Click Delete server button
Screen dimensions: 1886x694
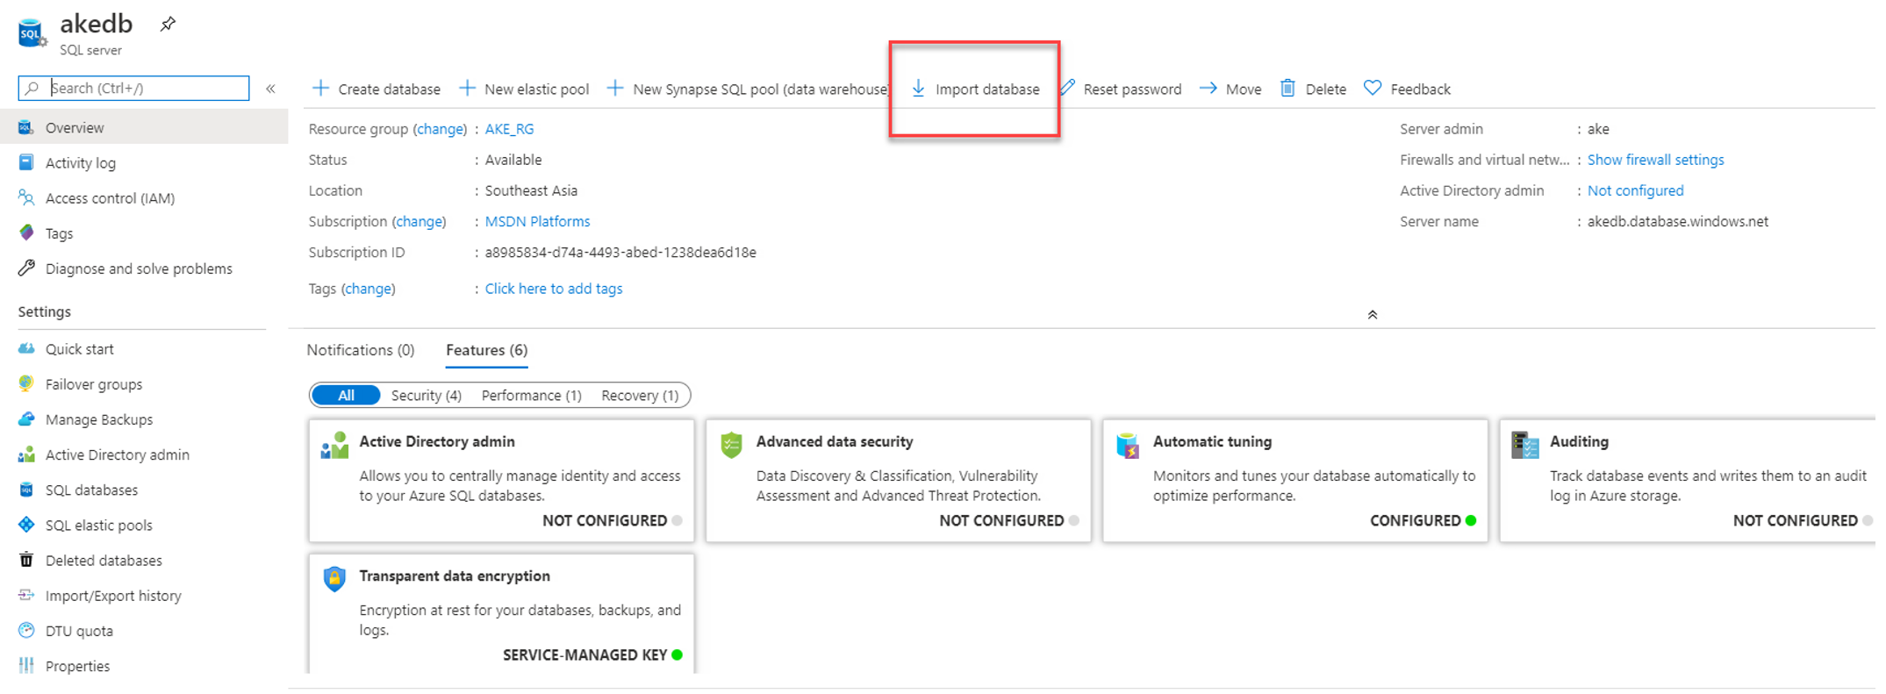(1313, 89)
